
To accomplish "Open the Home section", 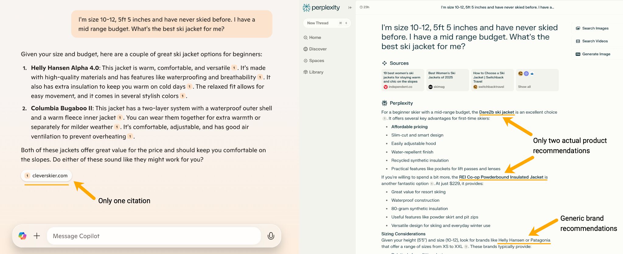I will 315,37.
